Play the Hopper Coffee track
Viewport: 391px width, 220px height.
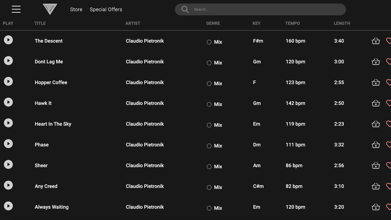point(8,81)
